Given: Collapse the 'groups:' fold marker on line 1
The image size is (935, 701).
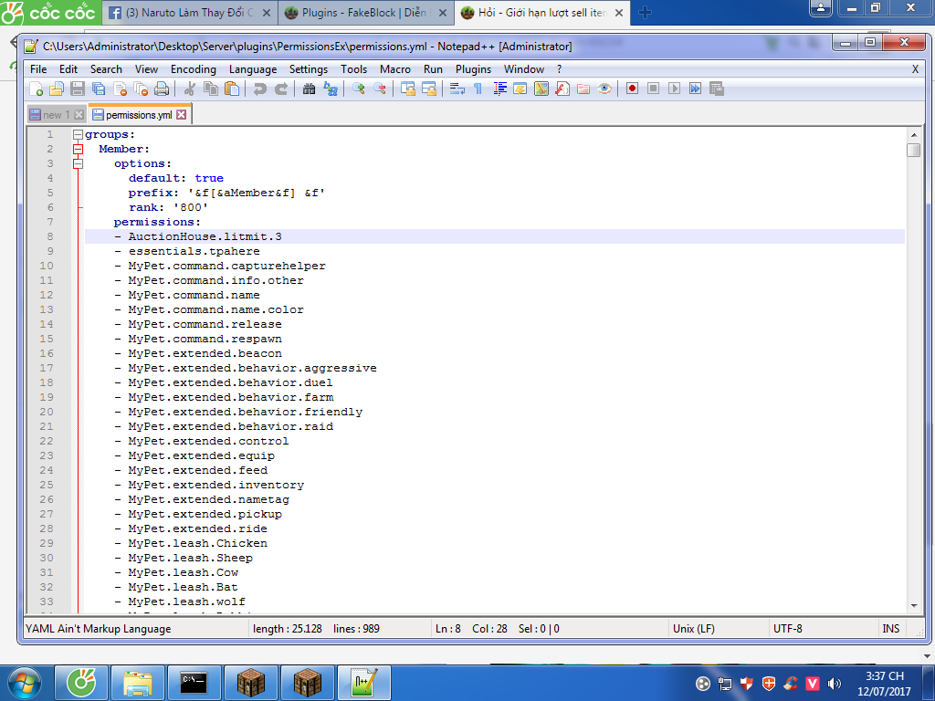Looking at the screenshot, I should click(x=78, y=135).
